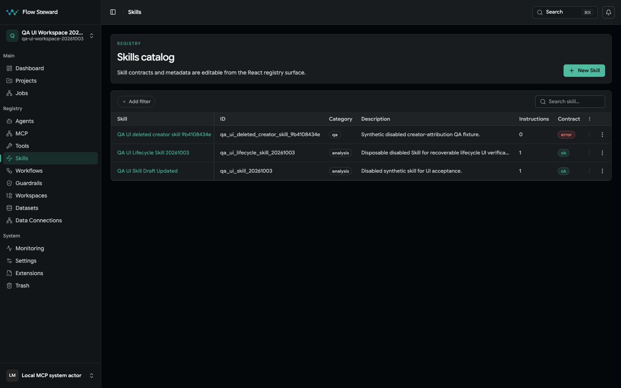This screenshot has height=388, width=621.
Task: Go to Extensions
Action: (x=50, y=273)
